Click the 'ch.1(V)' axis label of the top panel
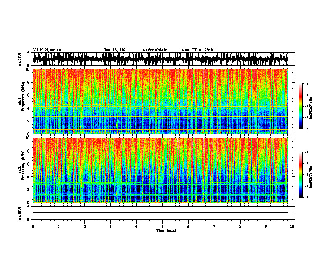The width and height of the screenshot is (329, 254). tap(20, 59)
